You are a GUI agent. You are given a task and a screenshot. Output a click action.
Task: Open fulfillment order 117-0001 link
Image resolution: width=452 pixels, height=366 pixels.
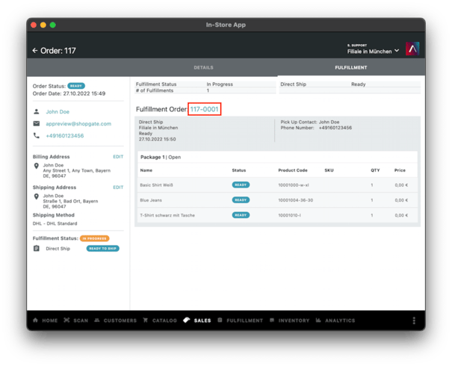204,109
